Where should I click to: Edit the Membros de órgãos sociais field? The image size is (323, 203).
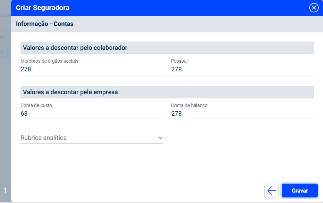92,69
